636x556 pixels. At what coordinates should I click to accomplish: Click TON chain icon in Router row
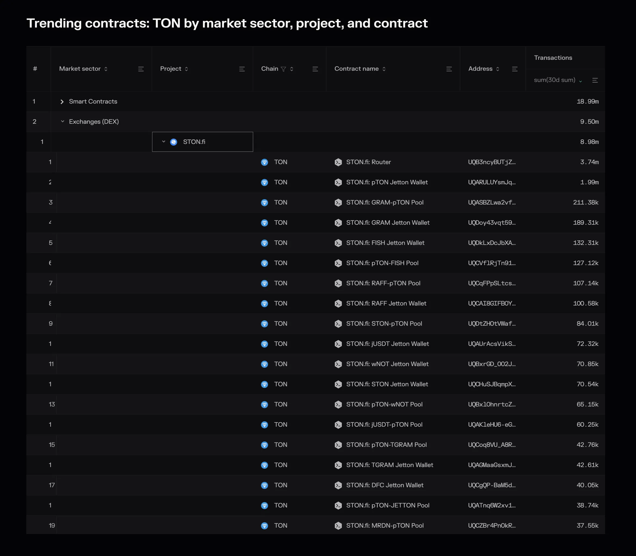(264, 162)
